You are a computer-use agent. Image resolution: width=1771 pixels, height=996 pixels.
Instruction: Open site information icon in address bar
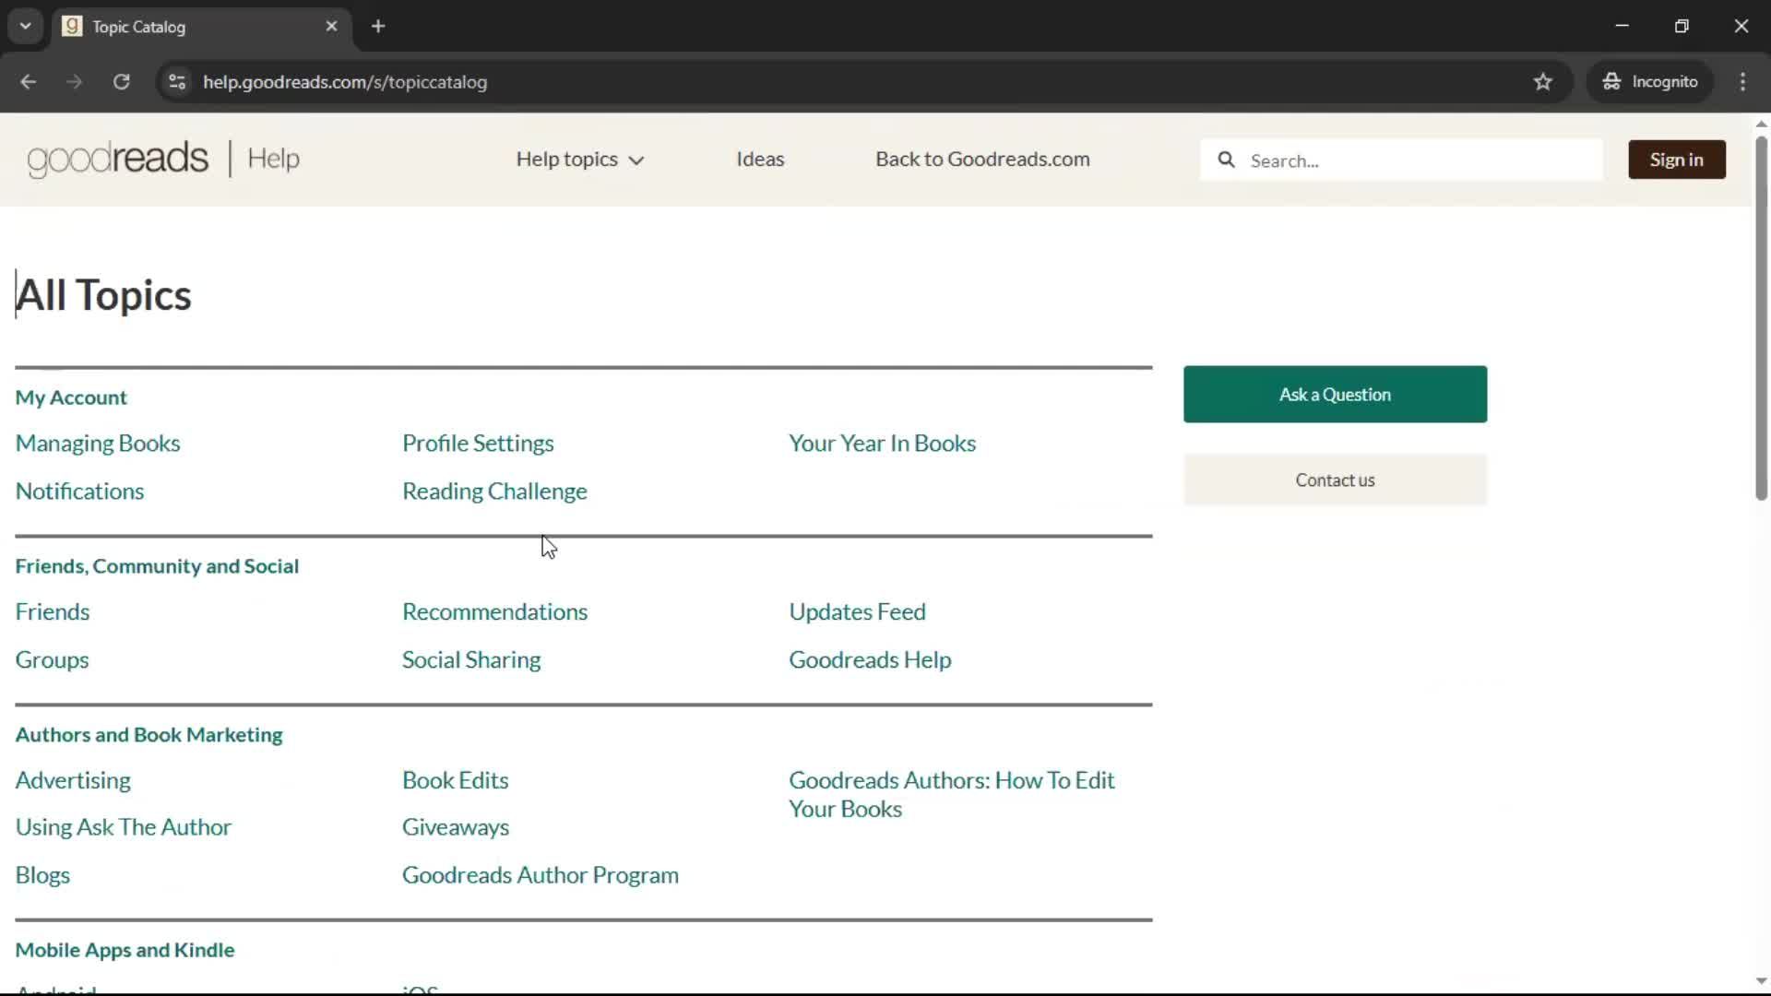[x=177, y=81]
